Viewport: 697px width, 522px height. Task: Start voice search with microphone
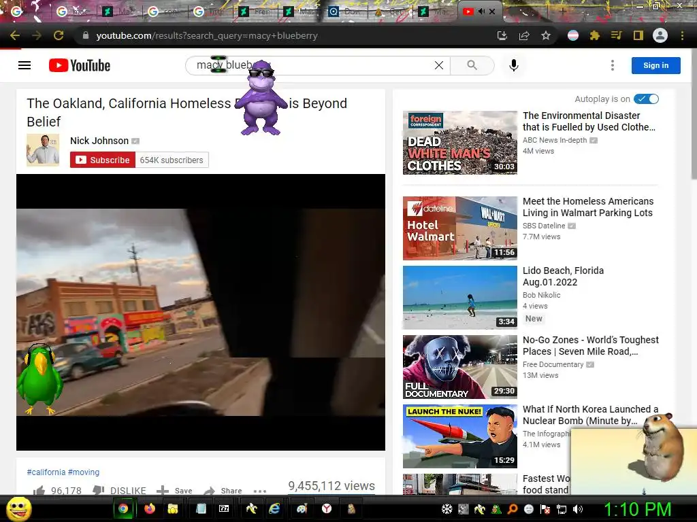(x=513, y=66)
